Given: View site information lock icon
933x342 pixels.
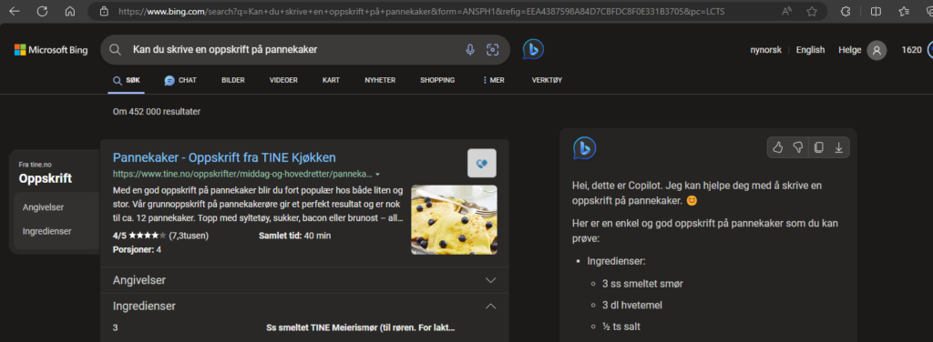Looking at the screenshot, I should click(104, 11).
